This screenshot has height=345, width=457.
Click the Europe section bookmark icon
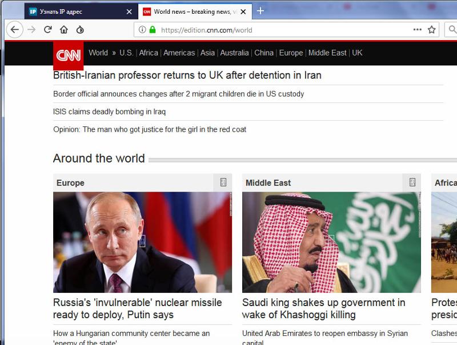(x=223, y=183)
